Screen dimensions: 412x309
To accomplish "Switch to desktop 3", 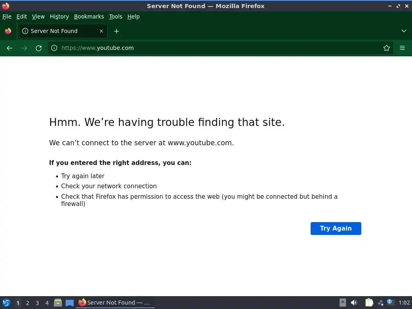I will 37,303.
